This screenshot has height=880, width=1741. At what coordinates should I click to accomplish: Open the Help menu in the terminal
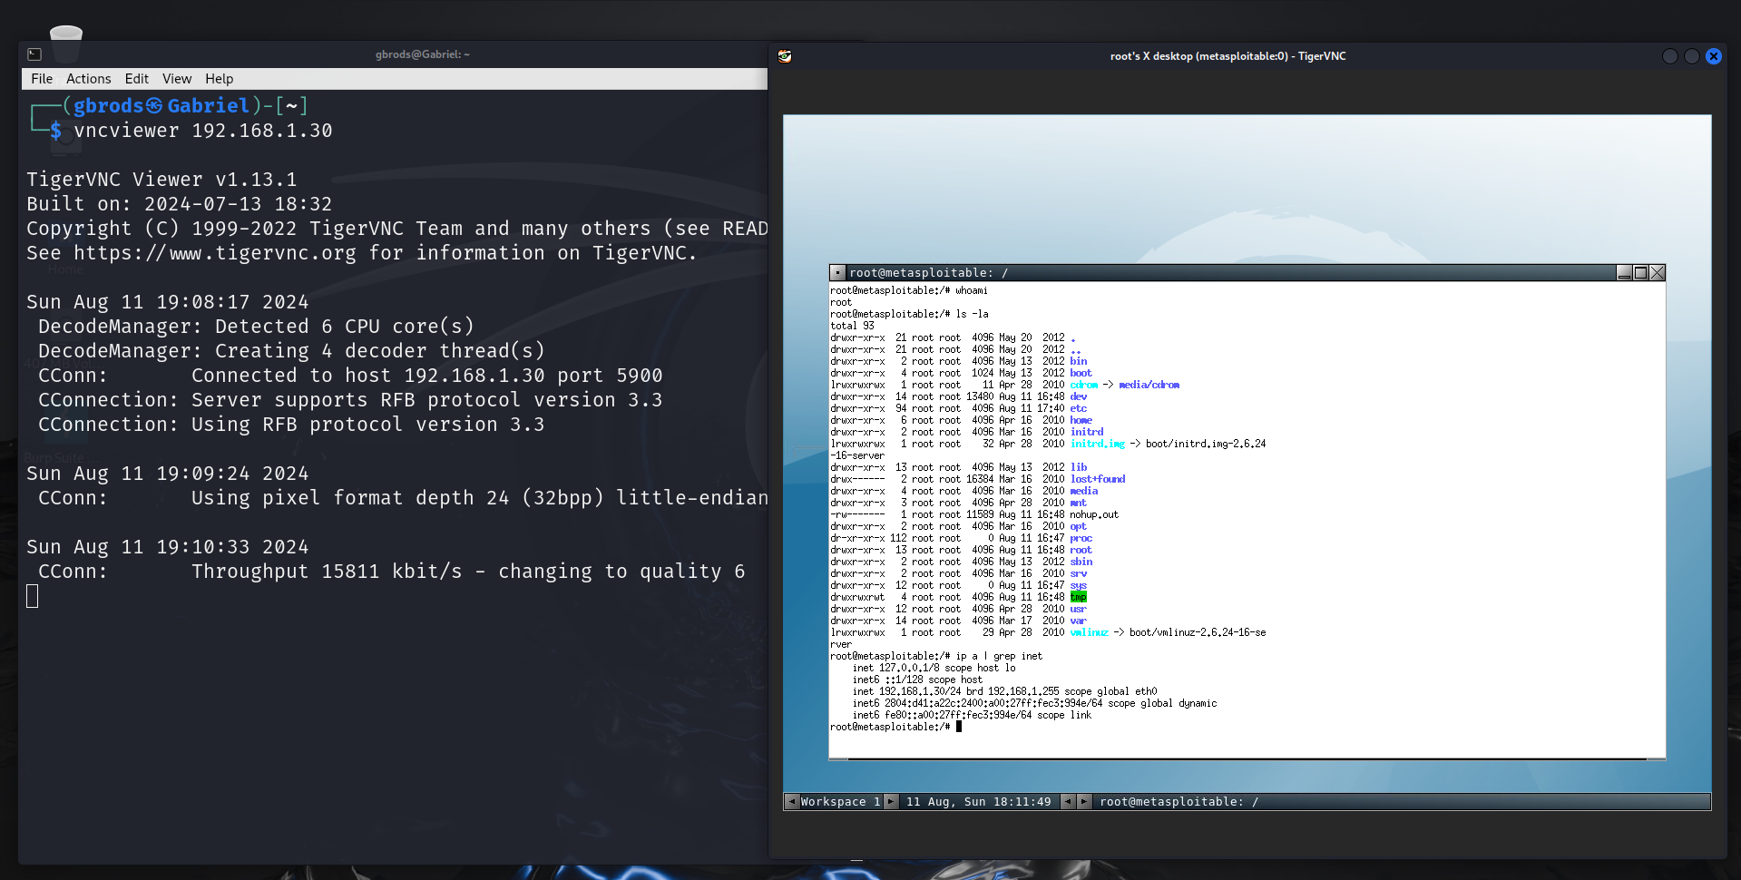(219, 79)
